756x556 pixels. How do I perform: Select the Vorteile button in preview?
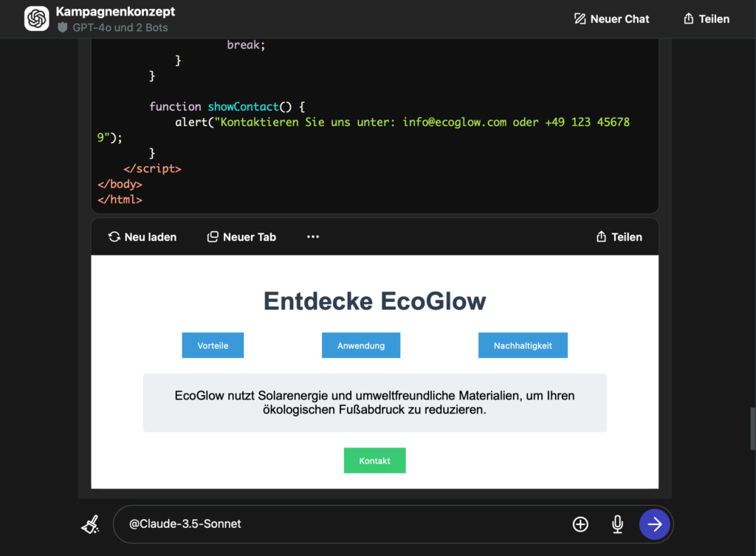[x=213, y=346]
